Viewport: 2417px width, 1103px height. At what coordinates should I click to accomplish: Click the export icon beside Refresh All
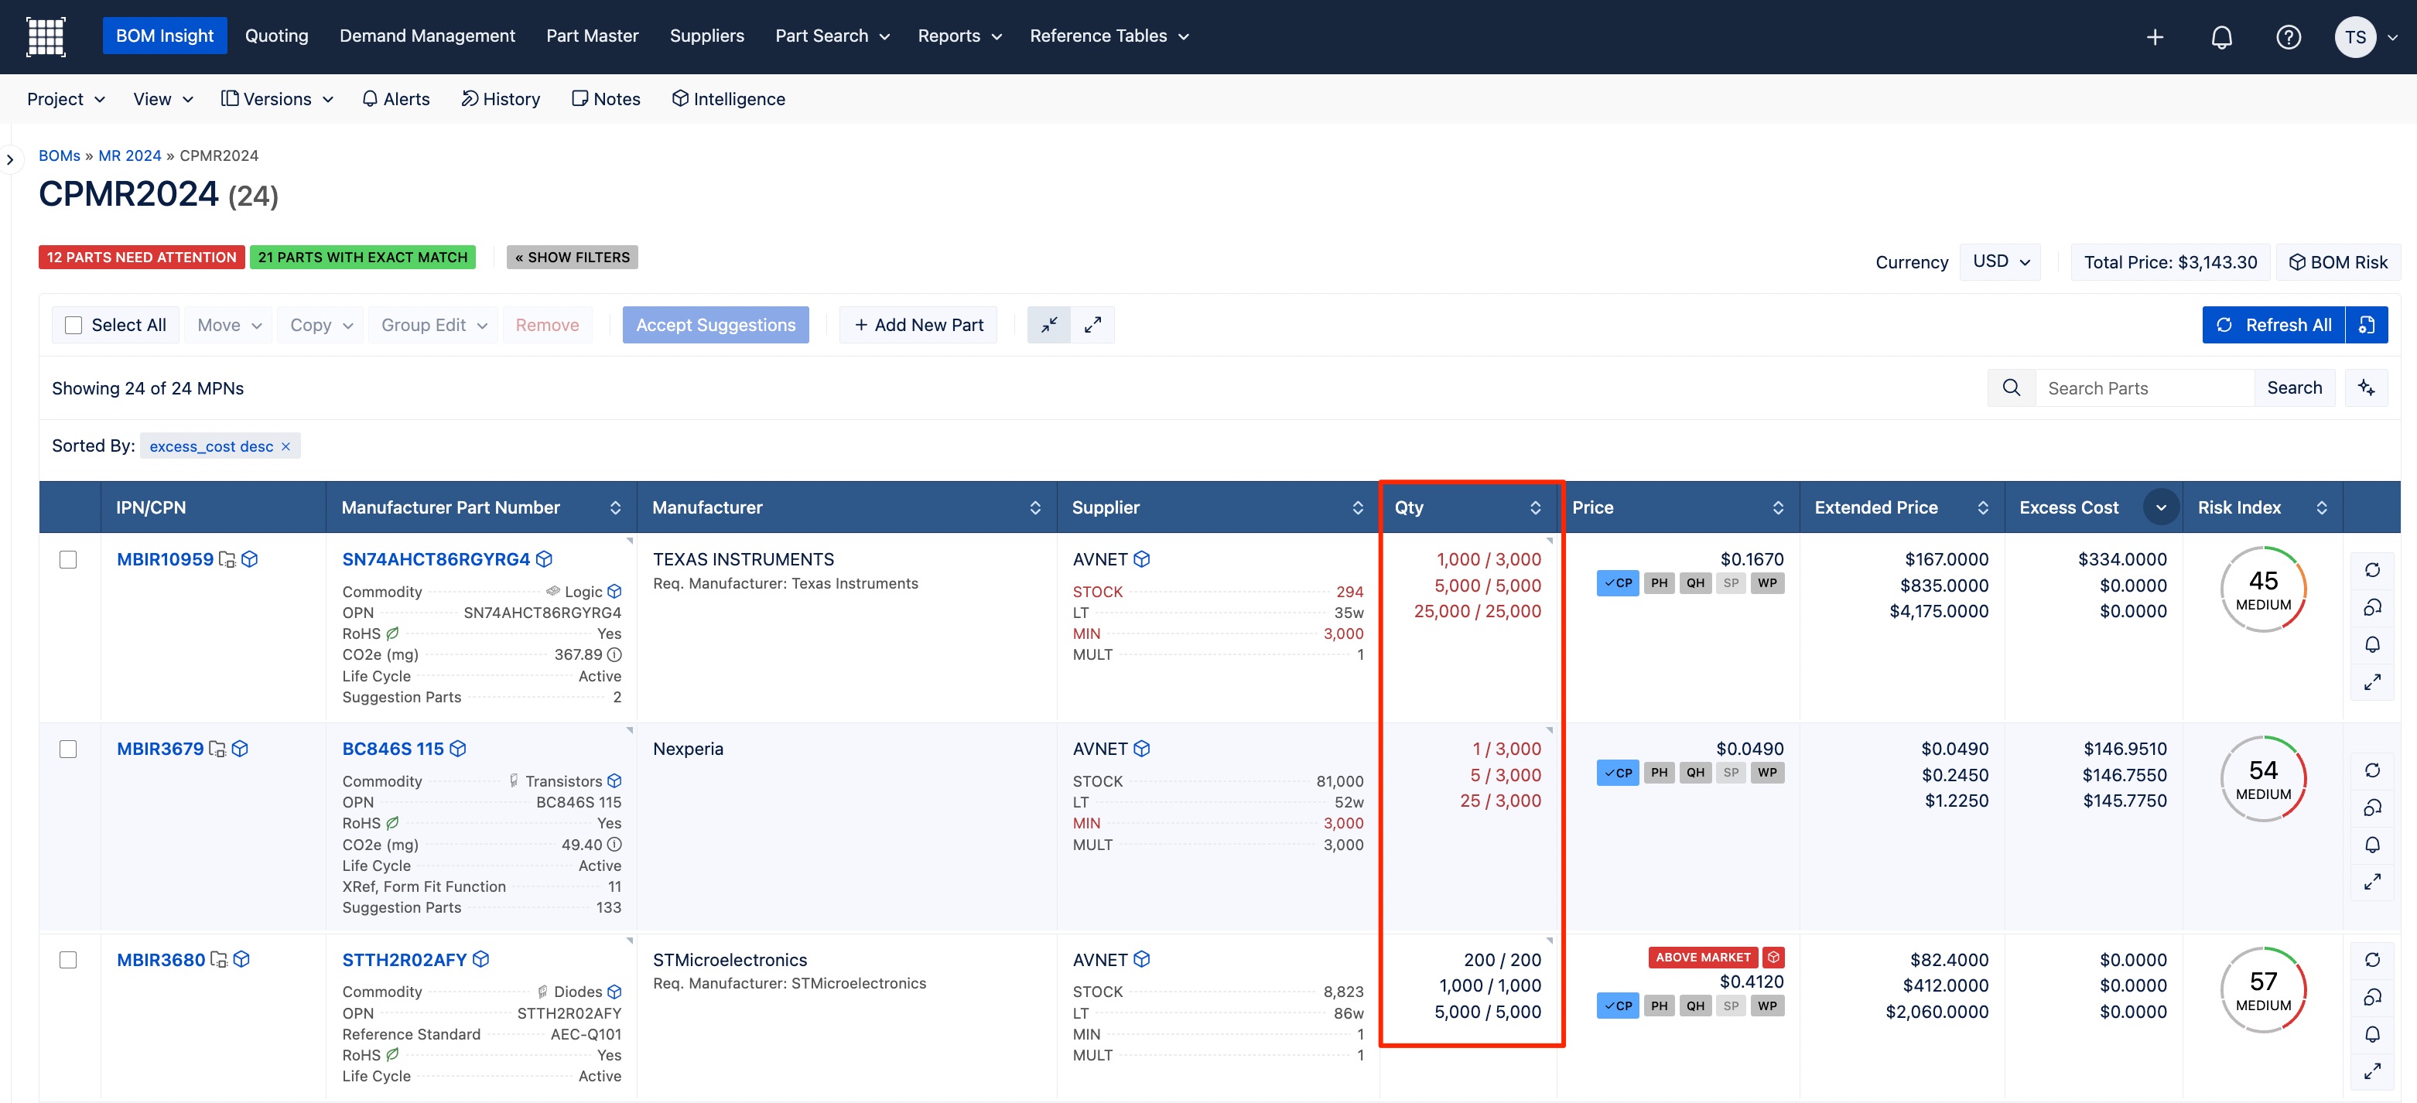[x=2367, y=325]
